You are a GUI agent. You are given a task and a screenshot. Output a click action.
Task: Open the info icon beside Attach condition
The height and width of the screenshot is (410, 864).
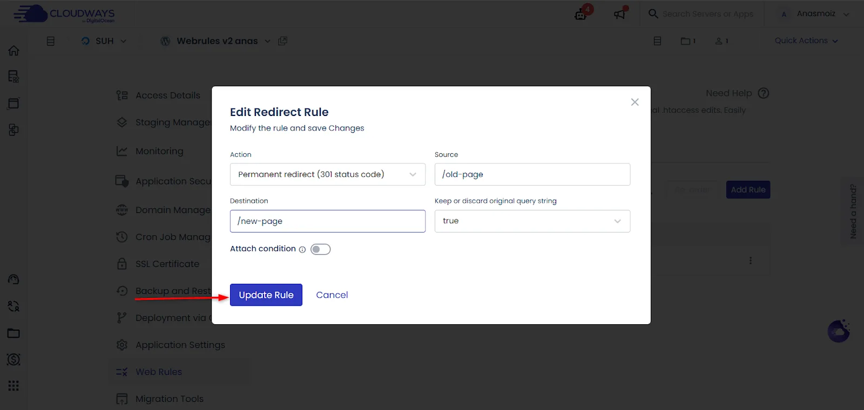[302, 249]
